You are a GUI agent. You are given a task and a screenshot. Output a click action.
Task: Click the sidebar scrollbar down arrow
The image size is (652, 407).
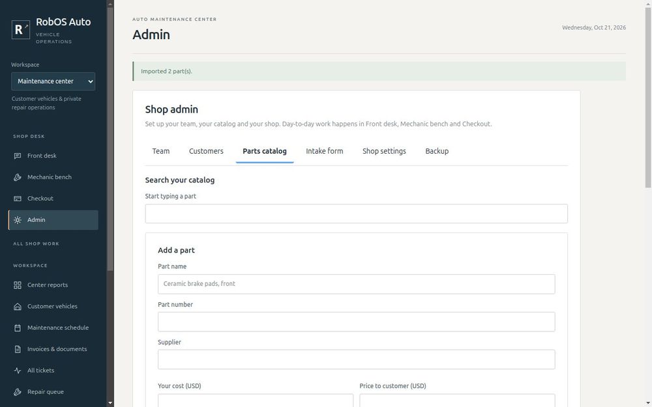(x=110, y=403)
